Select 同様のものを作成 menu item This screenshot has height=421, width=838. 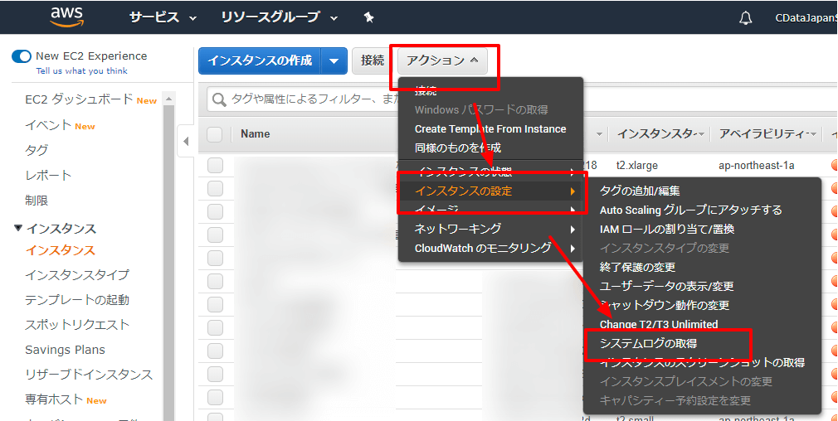(458, 148)
